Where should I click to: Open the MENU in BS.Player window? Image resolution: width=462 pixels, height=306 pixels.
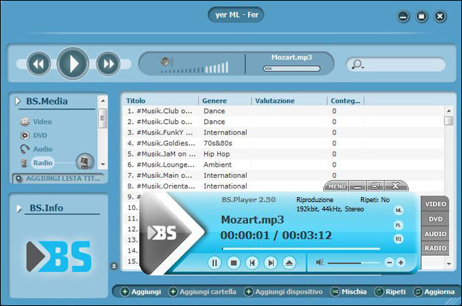click(337, 186)
